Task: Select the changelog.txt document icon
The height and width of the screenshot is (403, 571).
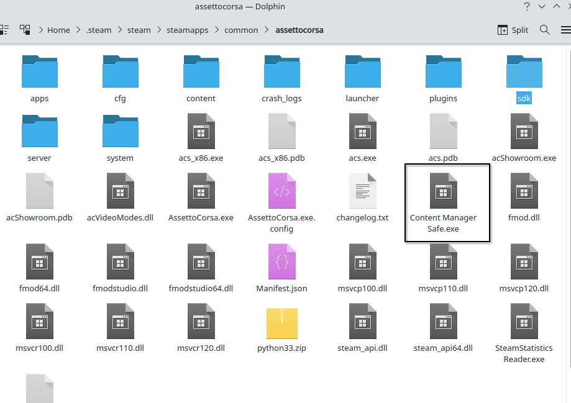Action: pyautogui.click(x=362, y=191)
